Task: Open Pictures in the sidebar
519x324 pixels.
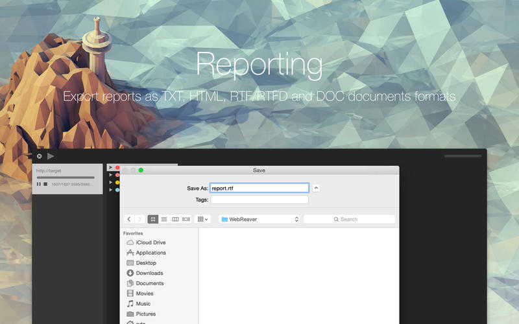Action: [x=141, y=314]
